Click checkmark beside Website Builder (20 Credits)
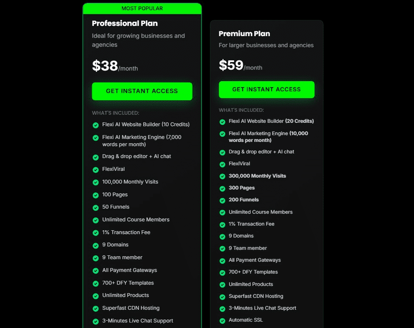 (222, 122)
